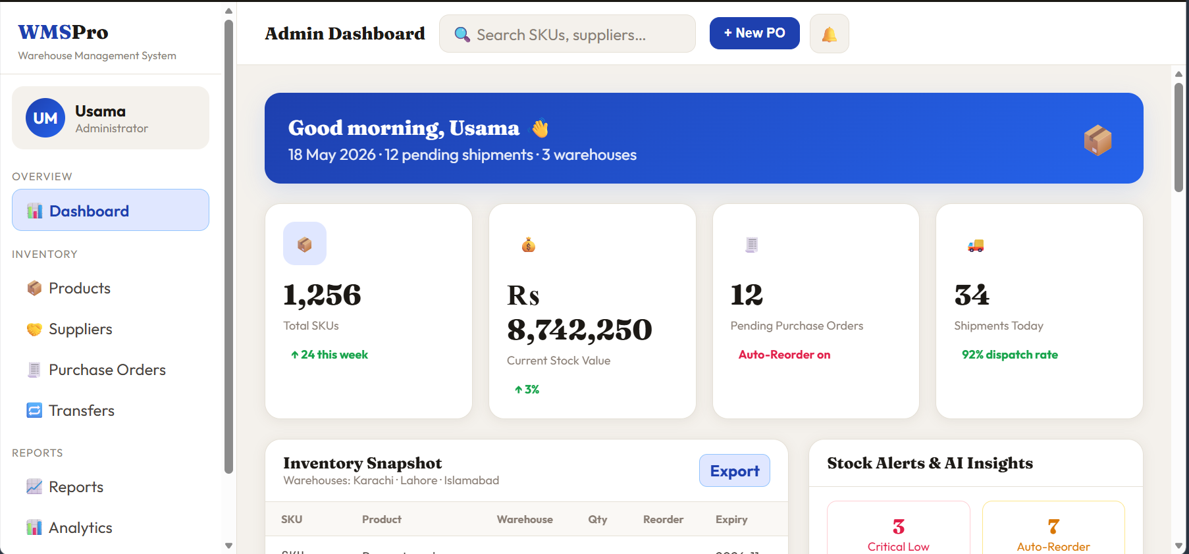Click the Suppliers handshake icon
1189x554 pixels.
[x=34, y=329]
